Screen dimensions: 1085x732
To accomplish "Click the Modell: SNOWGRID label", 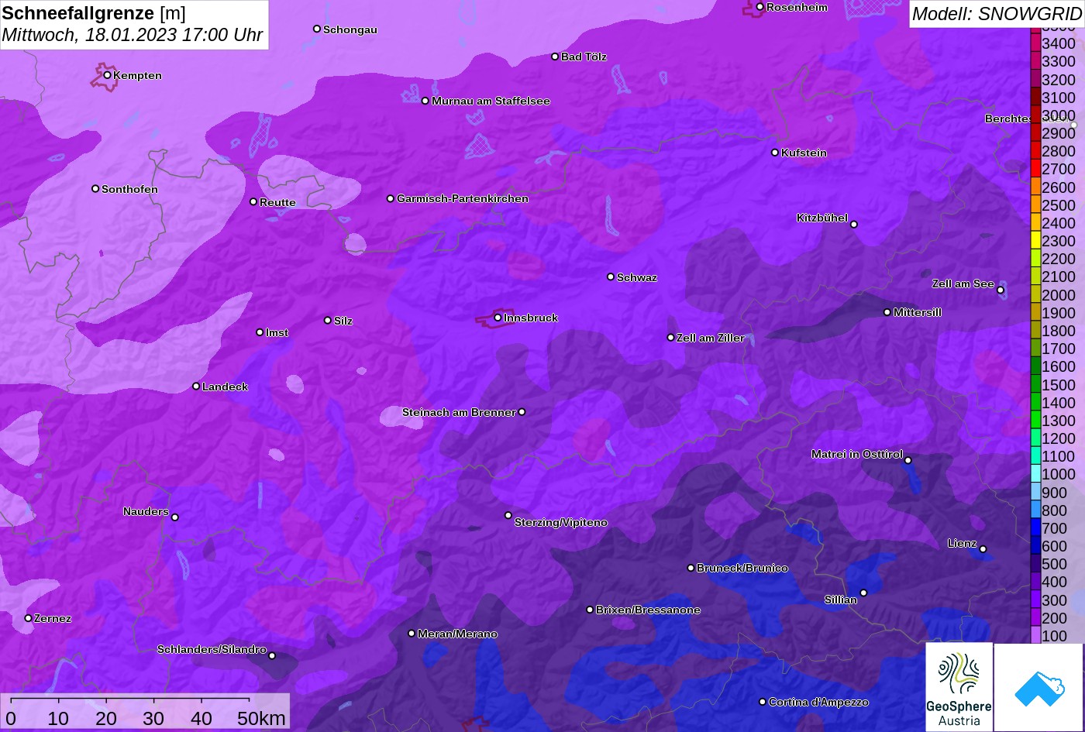I will [x=996, y=13].
